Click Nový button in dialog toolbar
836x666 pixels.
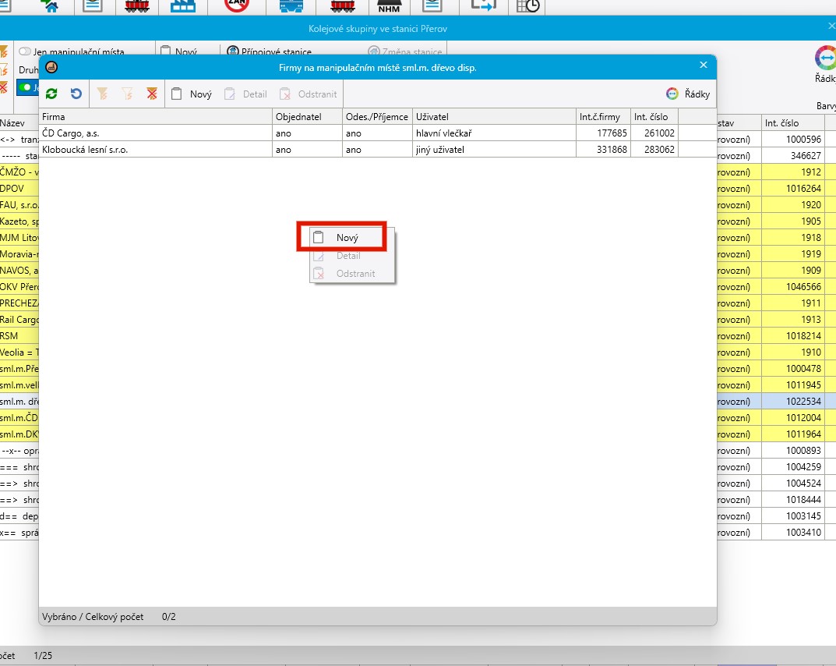click(192, 94)
